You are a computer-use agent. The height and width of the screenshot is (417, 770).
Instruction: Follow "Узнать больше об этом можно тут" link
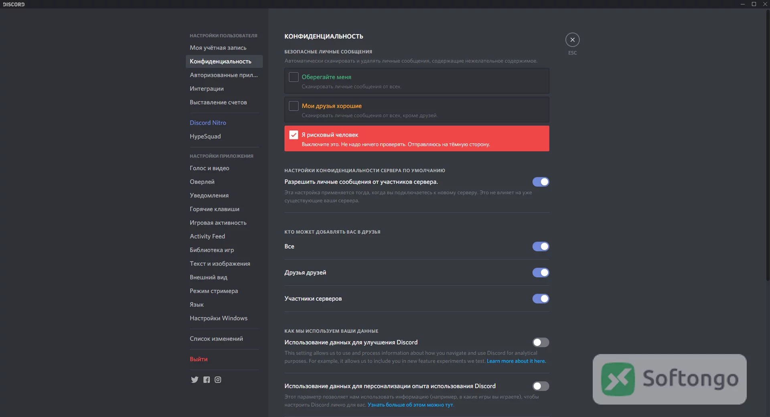click(410, 405)
